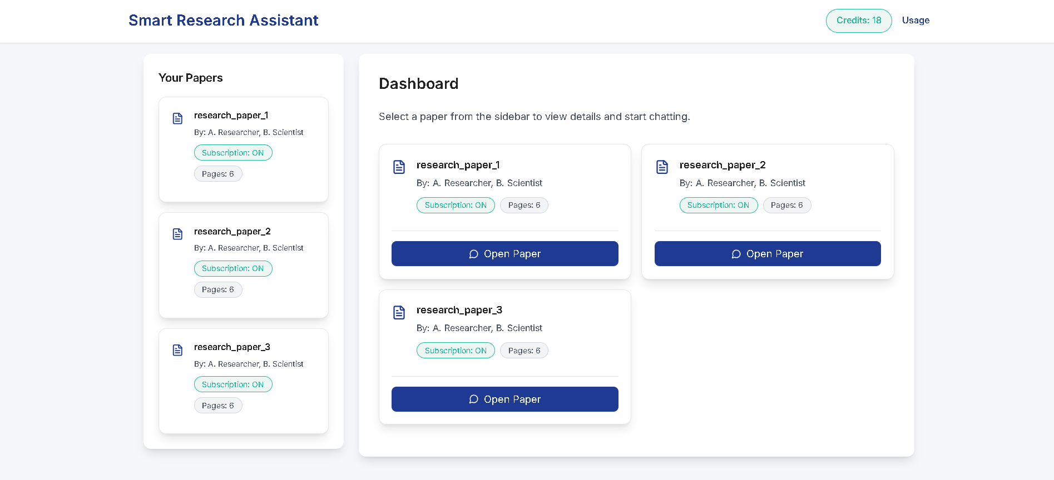Click dashboard research_paper_1 file icon
The height and width of the screenshot is (480, 1054).
[x=399, y=167]
